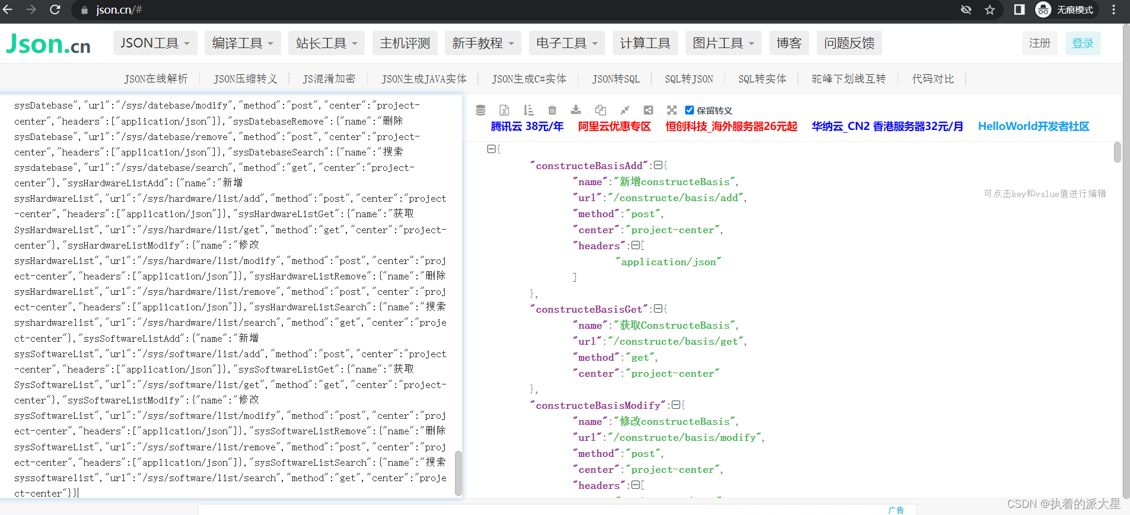
Task: Click the left editor vertical scrollbar thumb
Action: click(x=458, y=473)
